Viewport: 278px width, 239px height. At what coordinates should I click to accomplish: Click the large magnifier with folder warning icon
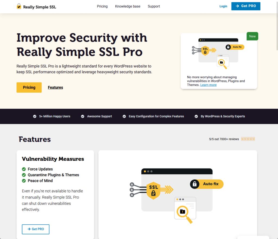(x=185, y=214)
